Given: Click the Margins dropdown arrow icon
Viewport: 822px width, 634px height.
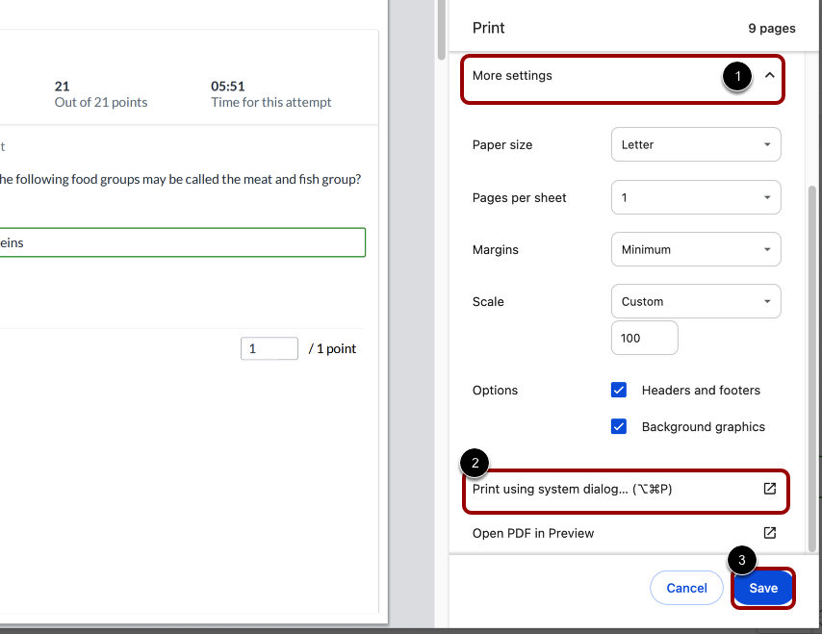Looking at the screenshot, I should (x=768, y=249).
